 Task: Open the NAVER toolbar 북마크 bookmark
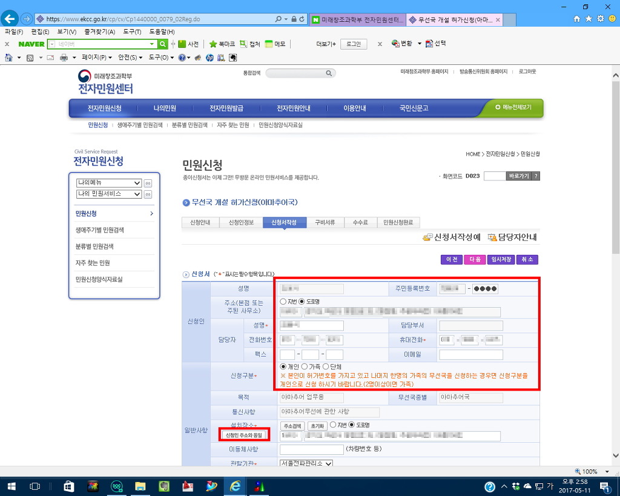222,44
